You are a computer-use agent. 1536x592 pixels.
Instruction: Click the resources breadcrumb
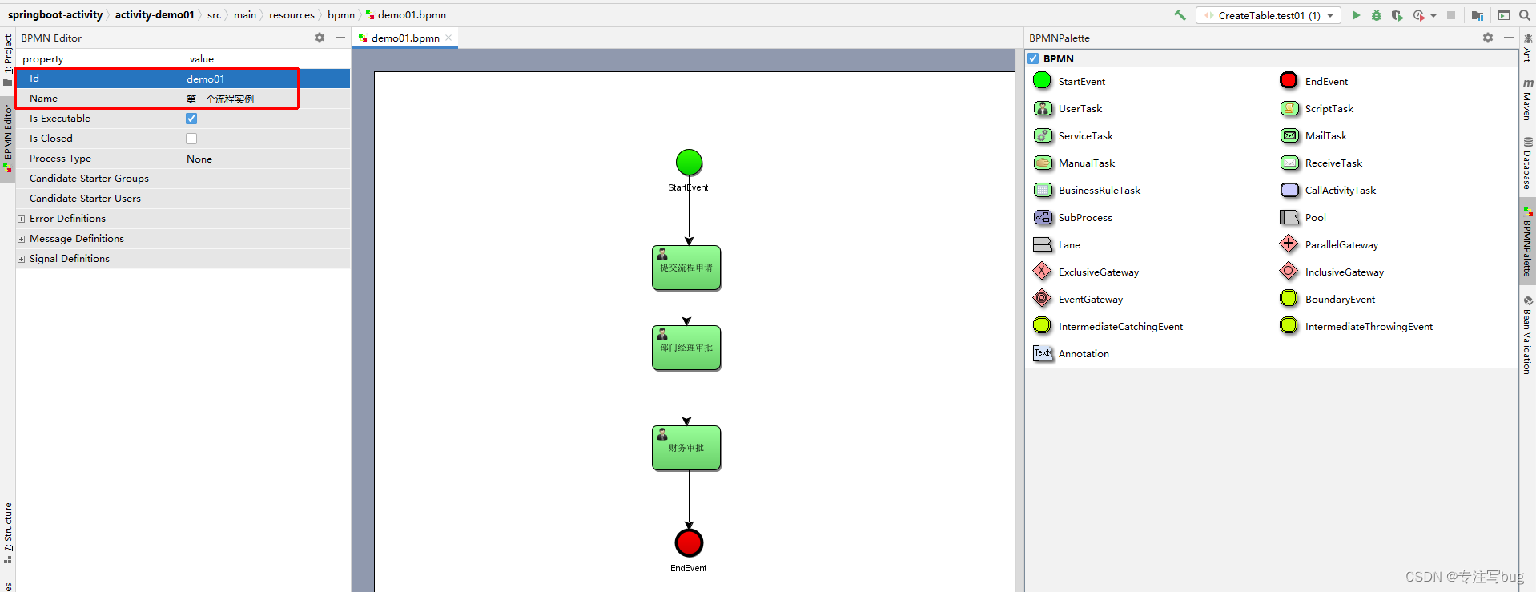(x=292, y=15)
